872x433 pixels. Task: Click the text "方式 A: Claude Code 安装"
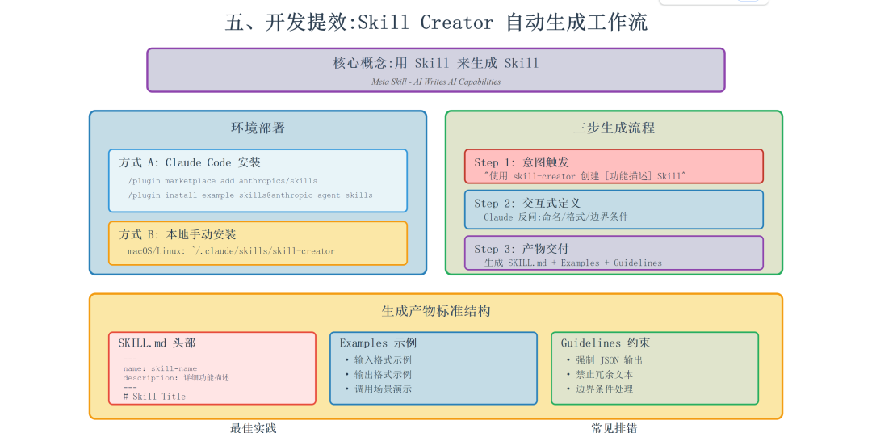tap(190, 162)
